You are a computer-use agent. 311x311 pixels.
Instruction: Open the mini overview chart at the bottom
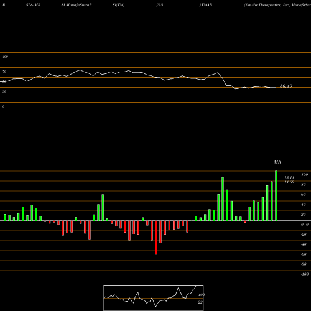tap(154, 298)
